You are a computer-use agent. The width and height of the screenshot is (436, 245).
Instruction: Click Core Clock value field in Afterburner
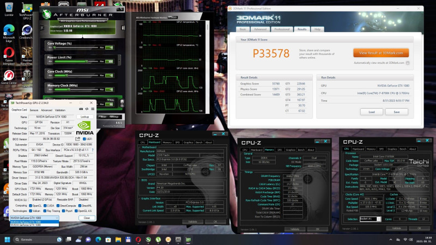(110, 75)
